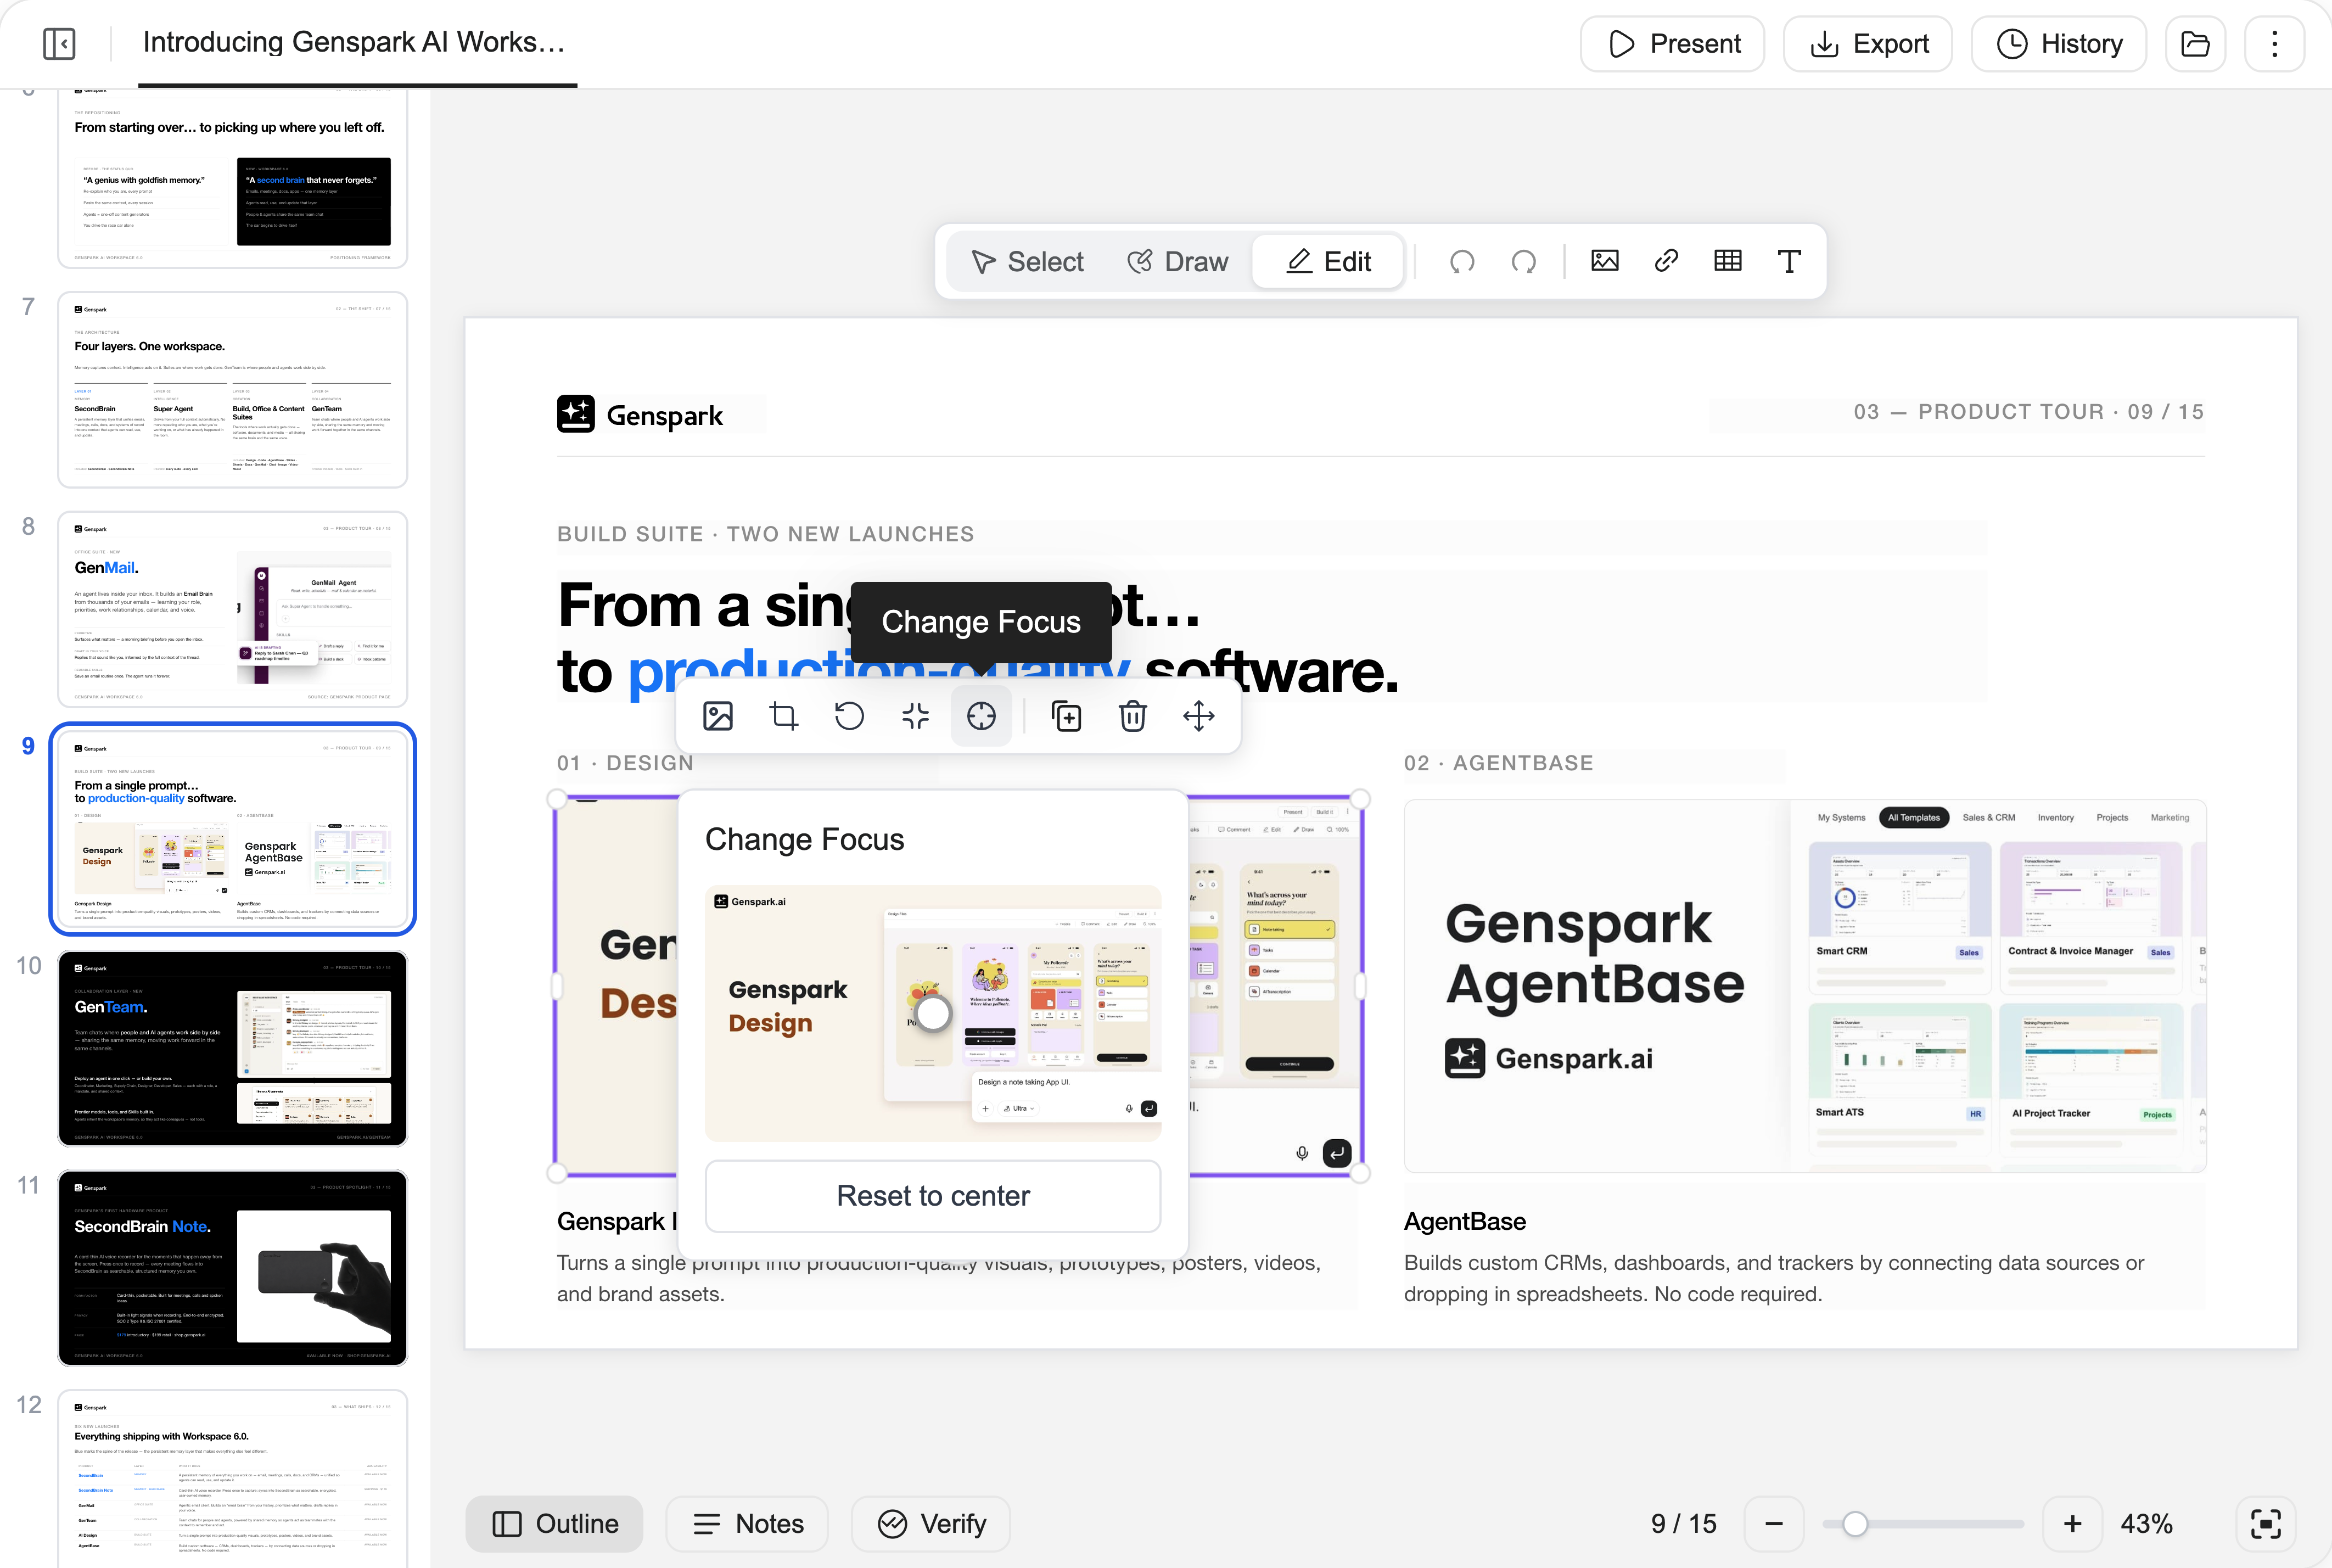
Task: Open slide 8 GenMail thumbnail
Action: (x=233, y=609)
